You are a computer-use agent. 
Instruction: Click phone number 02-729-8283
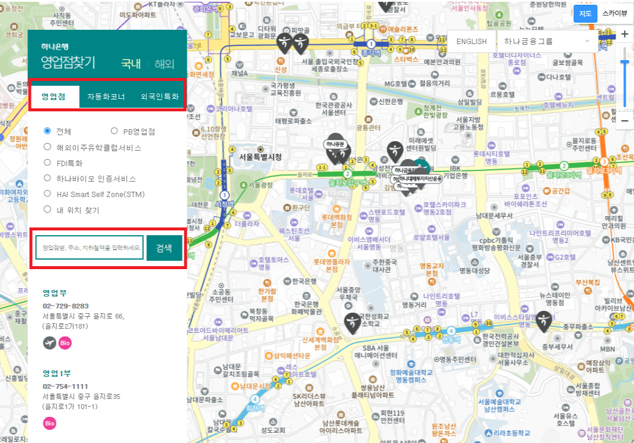pyautogui.click(x=65, y=305)
